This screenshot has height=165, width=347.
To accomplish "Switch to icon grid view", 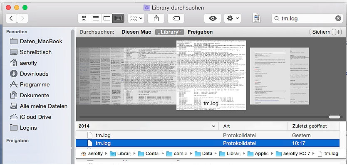I will (x=84, y=18).
